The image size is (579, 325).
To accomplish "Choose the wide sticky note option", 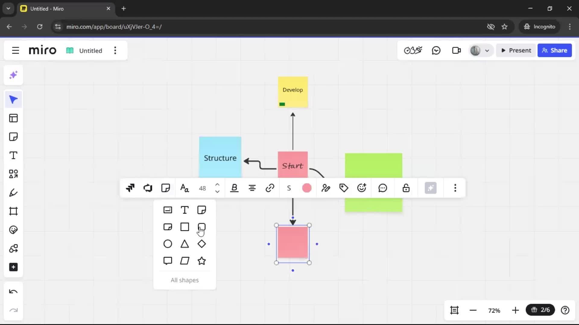I will click(168, 227).
